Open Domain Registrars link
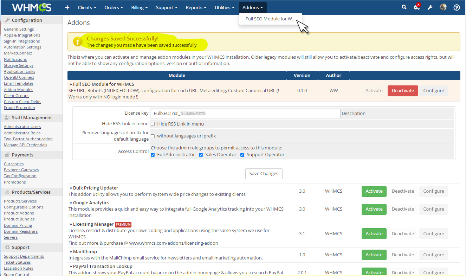 21,231
